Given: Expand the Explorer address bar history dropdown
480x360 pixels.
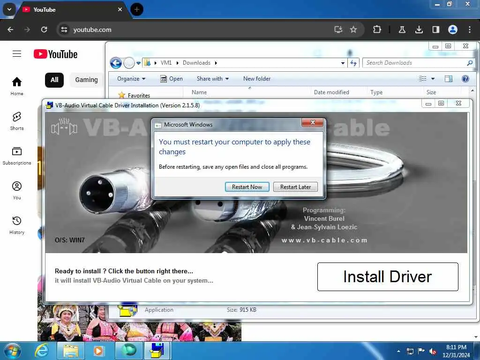Looking at the screenshot, I should pos(343,63).
